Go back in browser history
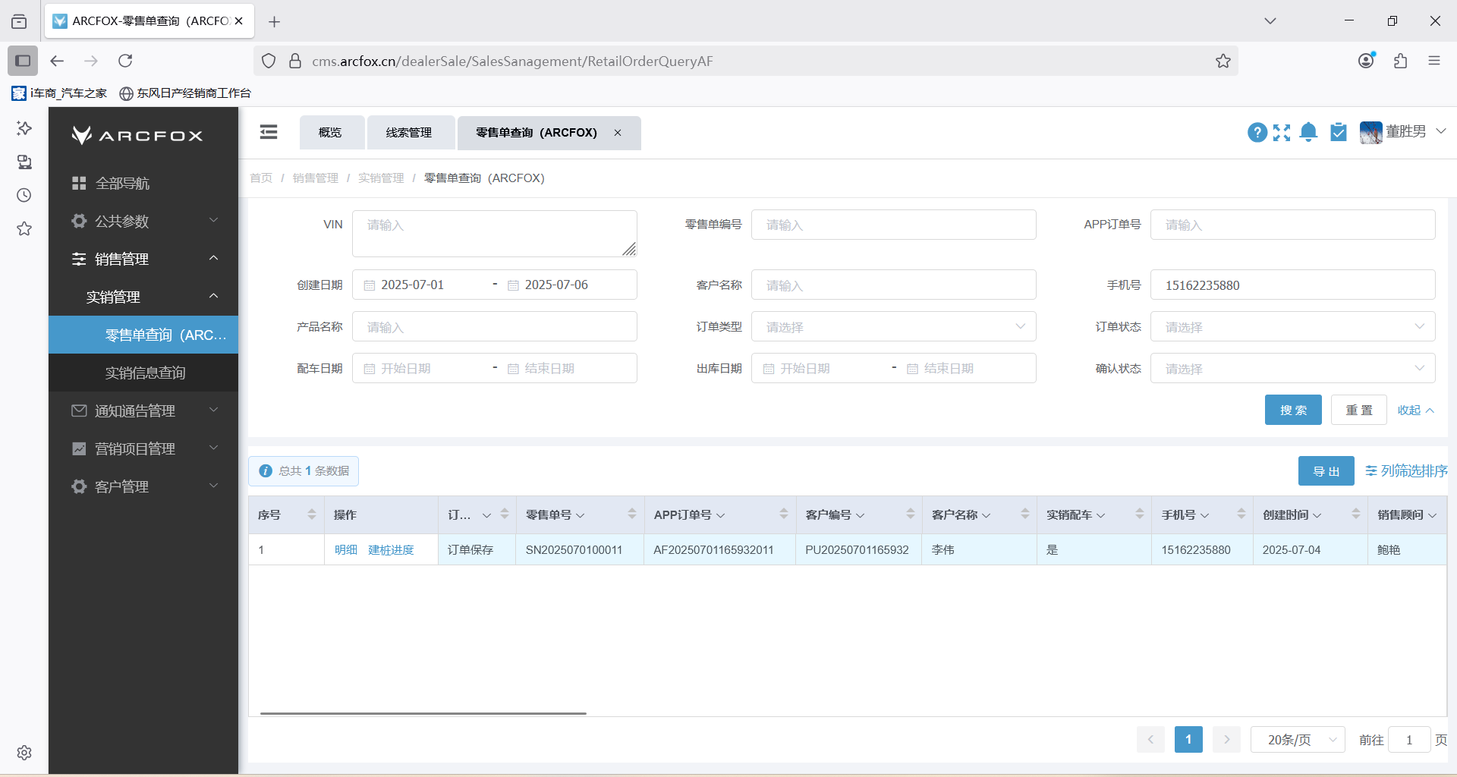 [x=57, y=61]
